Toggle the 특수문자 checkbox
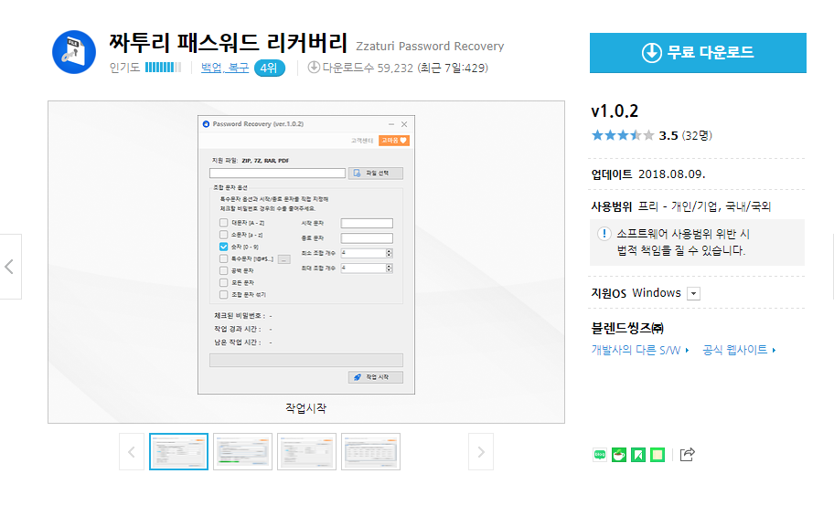834x516 pixels. 223,258
